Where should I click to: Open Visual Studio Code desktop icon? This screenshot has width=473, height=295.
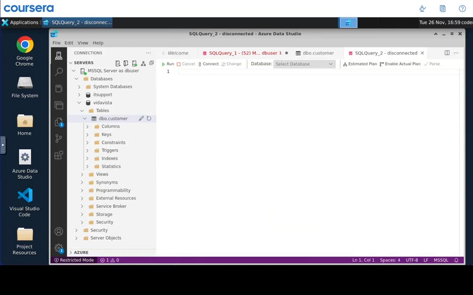point(25,202)
